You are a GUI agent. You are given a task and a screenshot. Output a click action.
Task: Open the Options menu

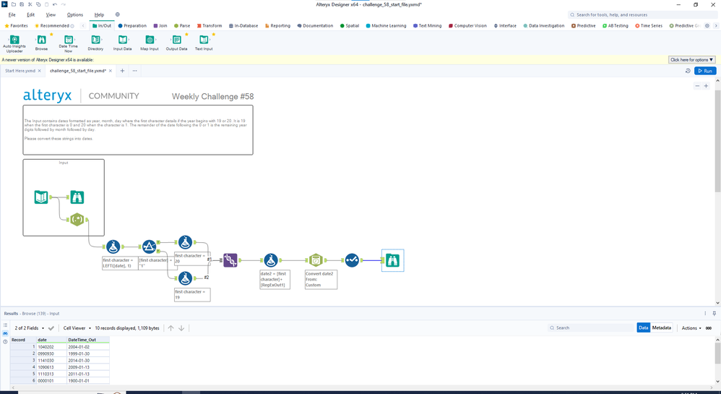(x=75, y=14)
